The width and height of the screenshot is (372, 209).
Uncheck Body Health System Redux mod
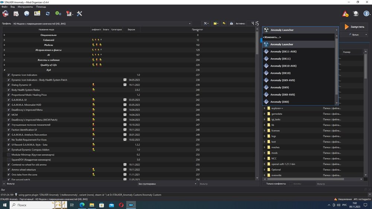9,90
